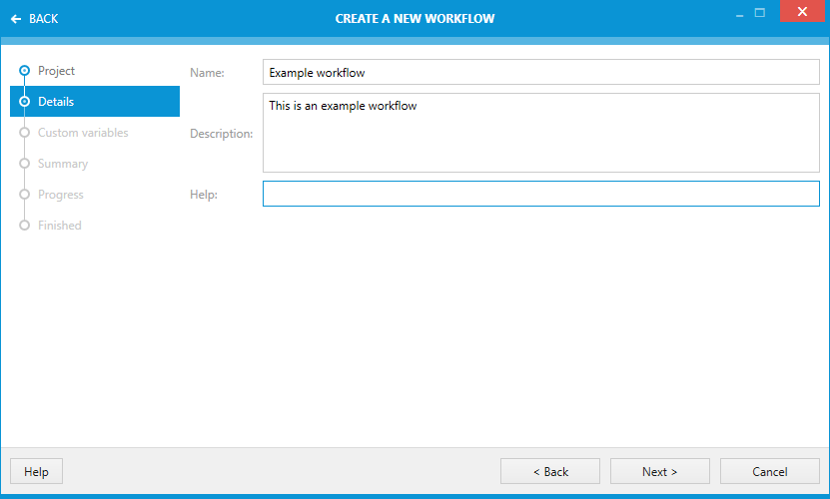830x499 pixels.
Task: Go to previous page with < Back button
Action: tap(550, 471)
